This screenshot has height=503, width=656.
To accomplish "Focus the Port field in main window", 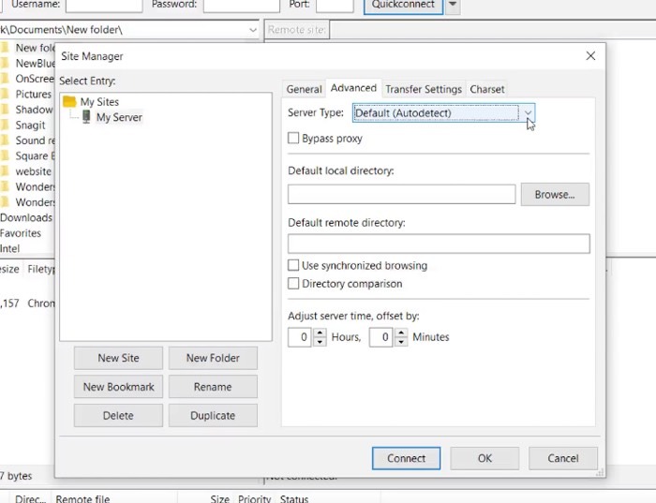I will (335, 5).
